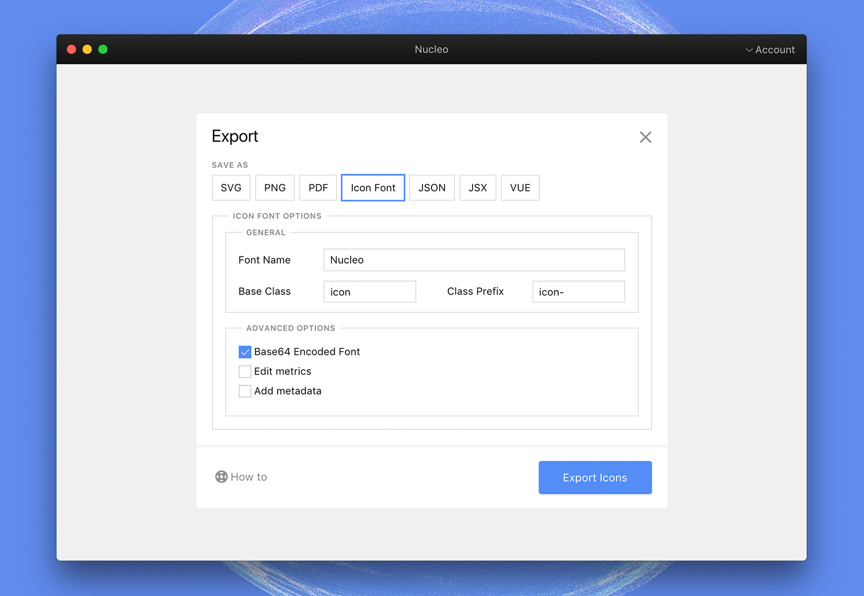Click the Font Name field showing Nucleo
The height and width of the screenshot is (596, 864).
point(473,260)
